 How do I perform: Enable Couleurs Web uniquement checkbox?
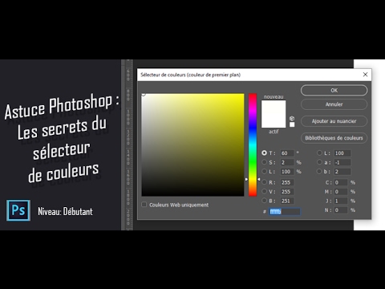144,205
